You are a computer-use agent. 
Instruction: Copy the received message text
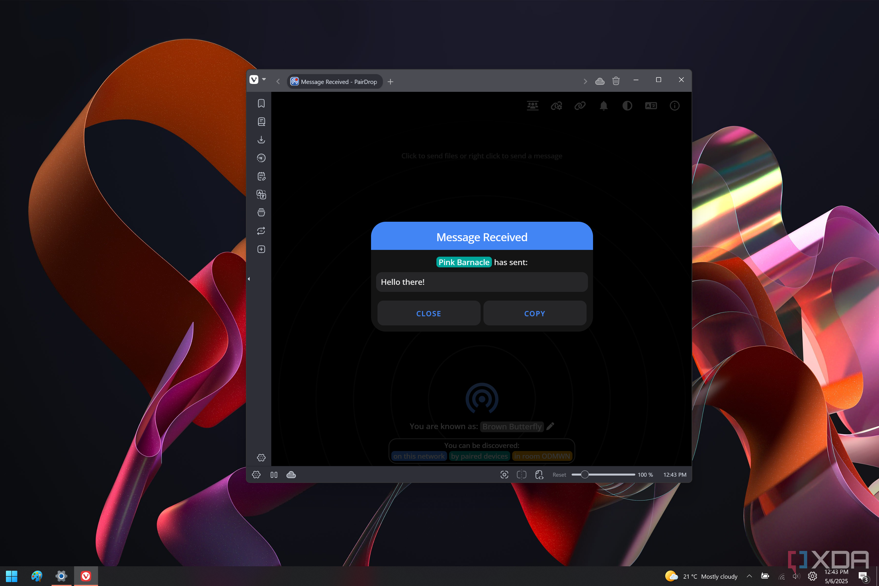click(534, 313)
